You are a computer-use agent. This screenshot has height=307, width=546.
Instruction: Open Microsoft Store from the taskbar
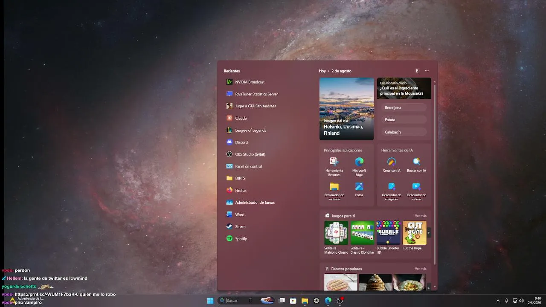(293, 301)
